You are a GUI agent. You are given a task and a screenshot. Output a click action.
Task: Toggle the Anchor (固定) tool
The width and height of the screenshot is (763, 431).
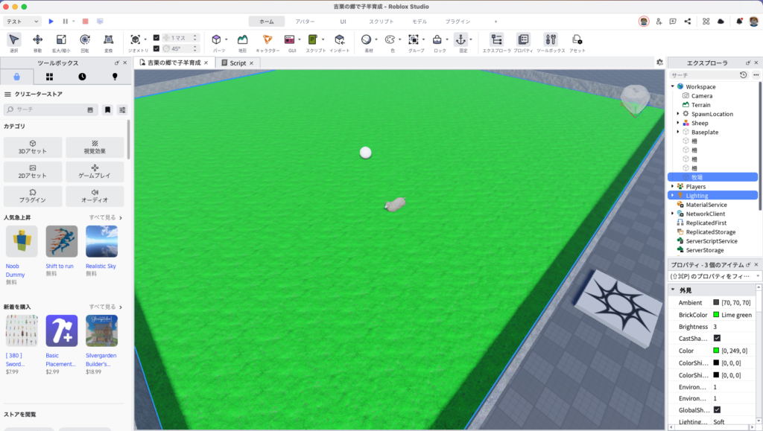click(x=460, y=39)
